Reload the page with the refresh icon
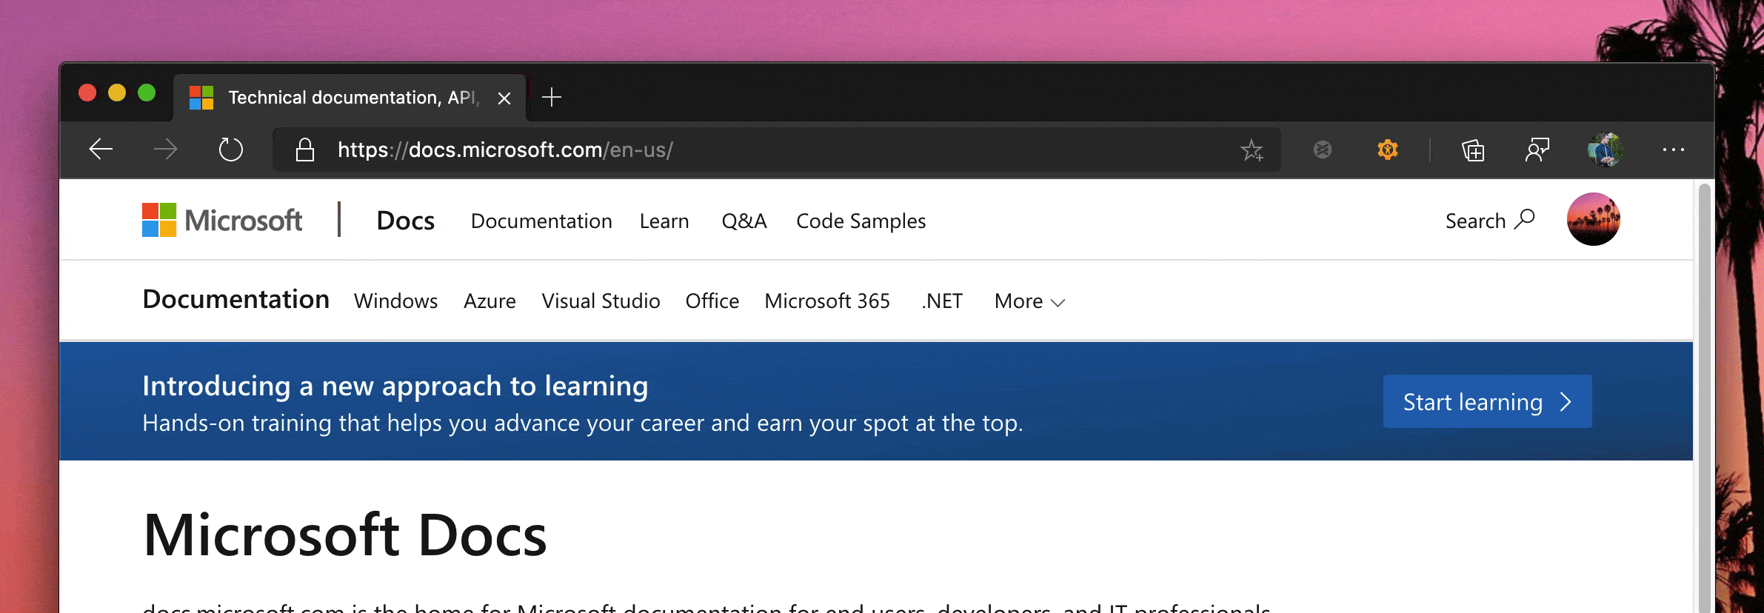1764x613 pixels. pos(231,150)
